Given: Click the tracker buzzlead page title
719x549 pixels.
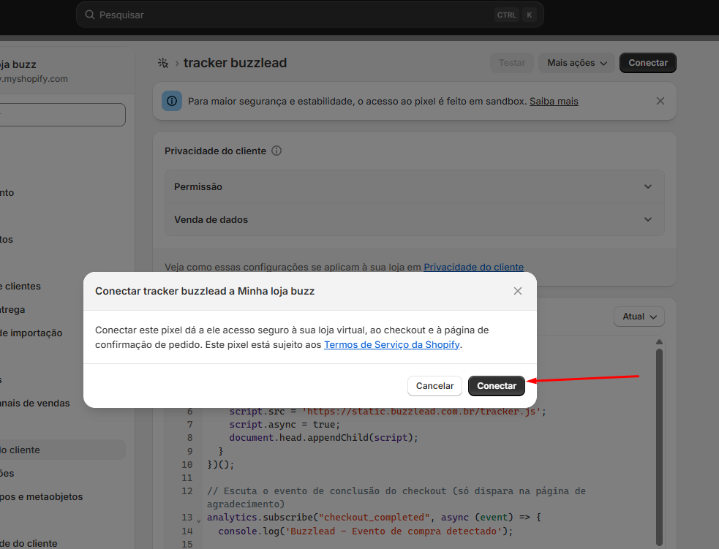Looking at the screenshot, I should [236, 63].
